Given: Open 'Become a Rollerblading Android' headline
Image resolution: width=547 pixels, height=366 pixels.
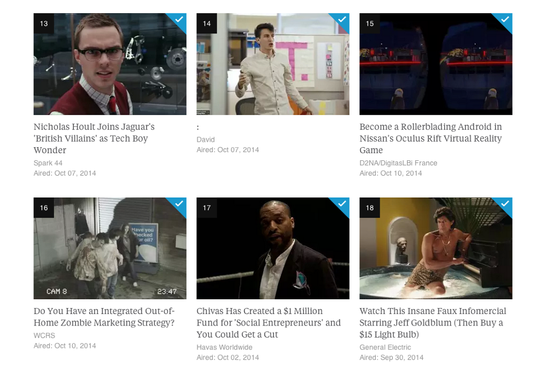Looking at the screenshot, I should pyautogui.click(x=431, y=138).
